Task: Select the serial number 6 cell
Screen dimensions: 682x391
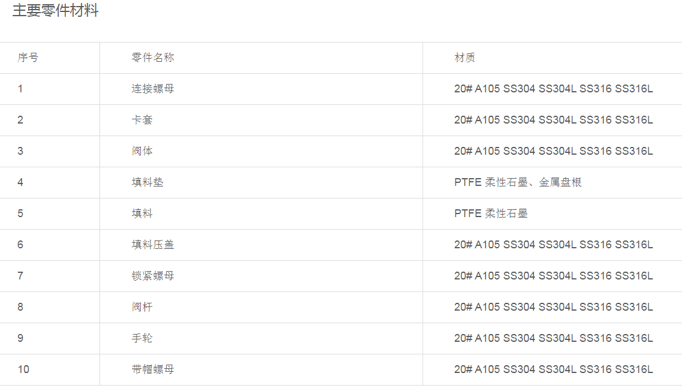Action: coord(20,245)
